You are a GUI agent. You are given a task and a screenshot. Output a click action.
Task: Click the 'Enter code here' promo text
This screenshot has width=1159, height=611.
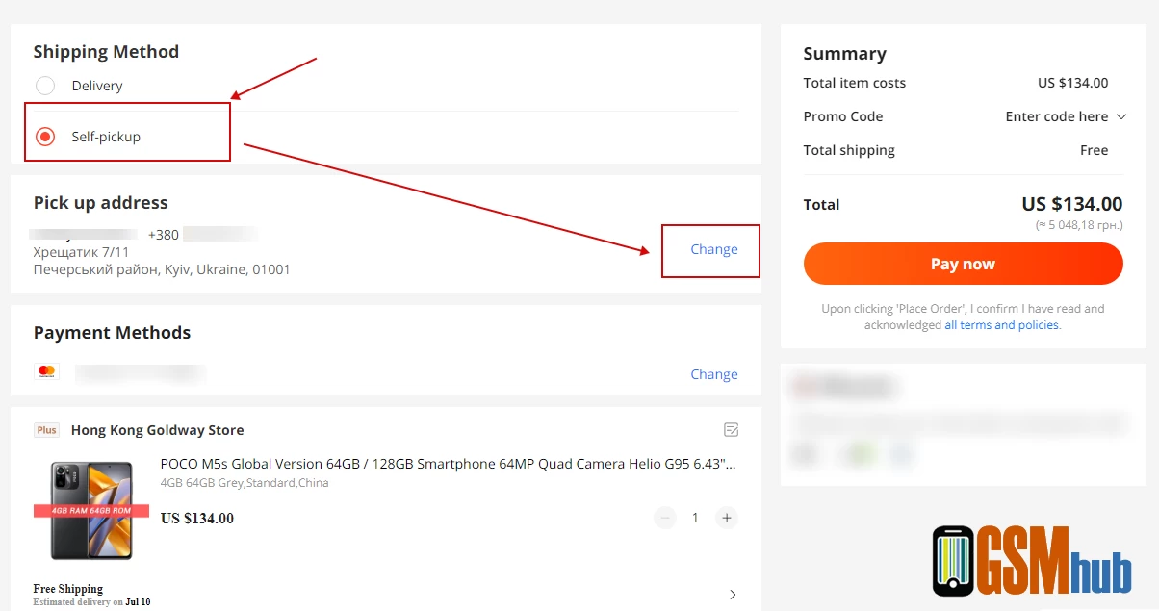pos(1056,116)
